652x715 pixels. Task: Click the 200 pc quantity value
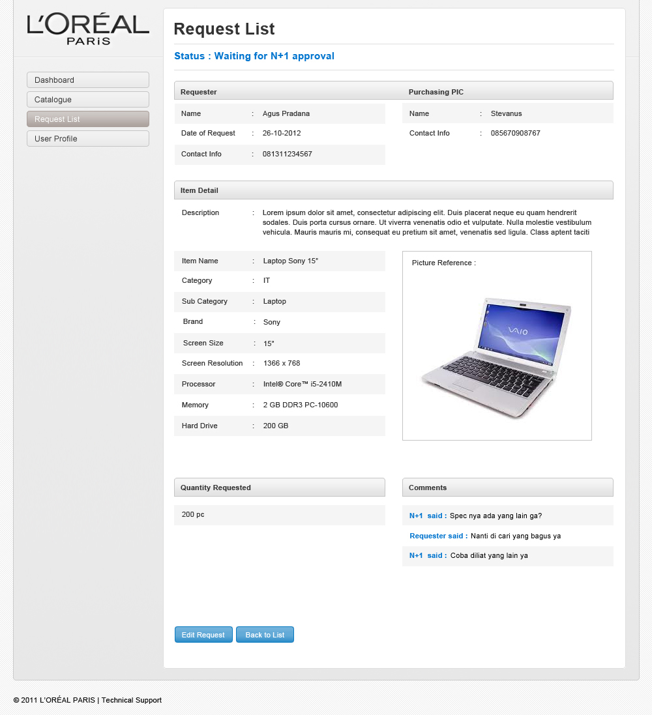click(193, 515)
